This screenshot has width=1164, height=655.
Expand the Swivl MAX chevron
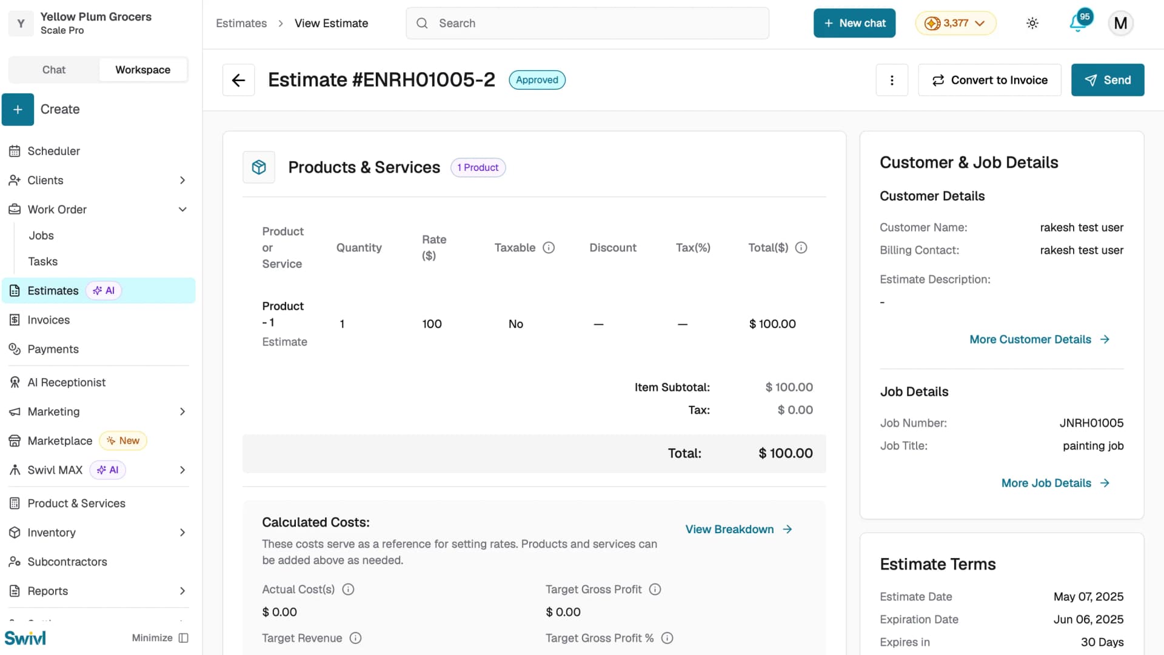pyautogui.click(x=182, y=470)
